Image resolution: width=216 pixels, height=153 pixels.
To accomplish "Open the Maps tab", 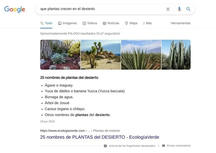I will 131,23.
